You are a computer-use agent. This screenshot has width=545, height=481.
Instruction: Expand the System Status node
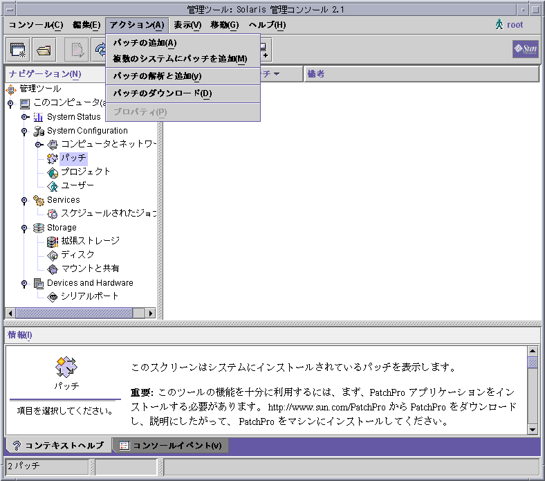pyautogui.click(x=25, y=117)
